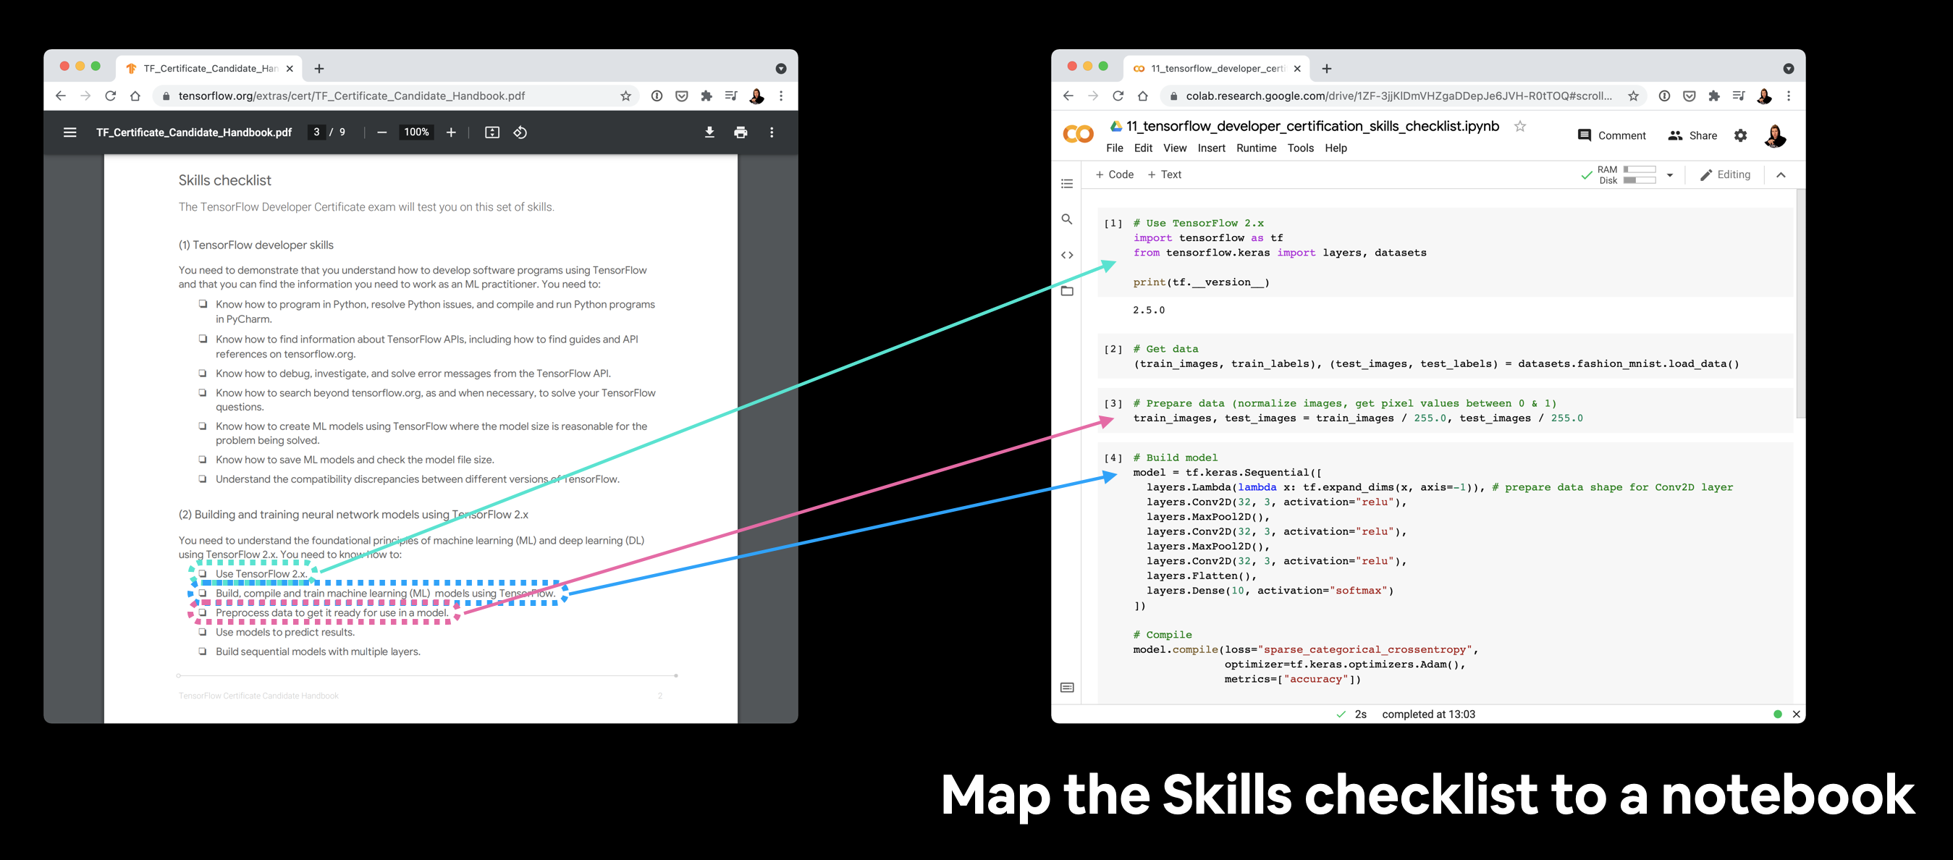Open Colab settings gear
1953x860 pixels.
coord(1740,136)
